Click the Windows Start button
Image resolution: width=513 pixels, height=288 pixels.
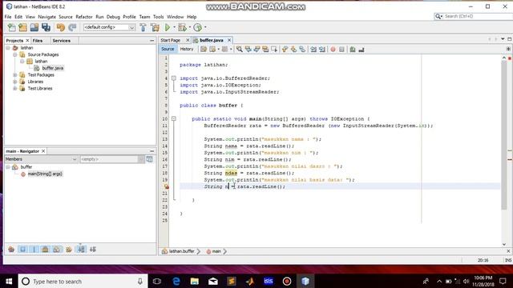pos(9,281)
